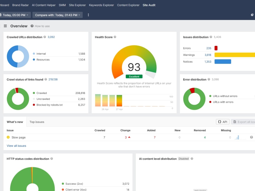The image size is (255, 191).
Task: Open Site Explorer in navigation
Action: coord(77,5)
